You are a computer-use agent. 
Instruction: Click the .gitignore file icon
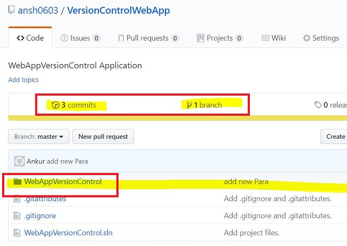pyautogui.click(x=18, y=216)
